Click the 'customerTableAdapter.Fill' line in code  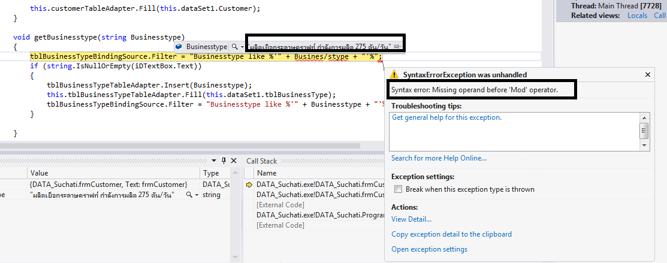click(x=145, y=8)
